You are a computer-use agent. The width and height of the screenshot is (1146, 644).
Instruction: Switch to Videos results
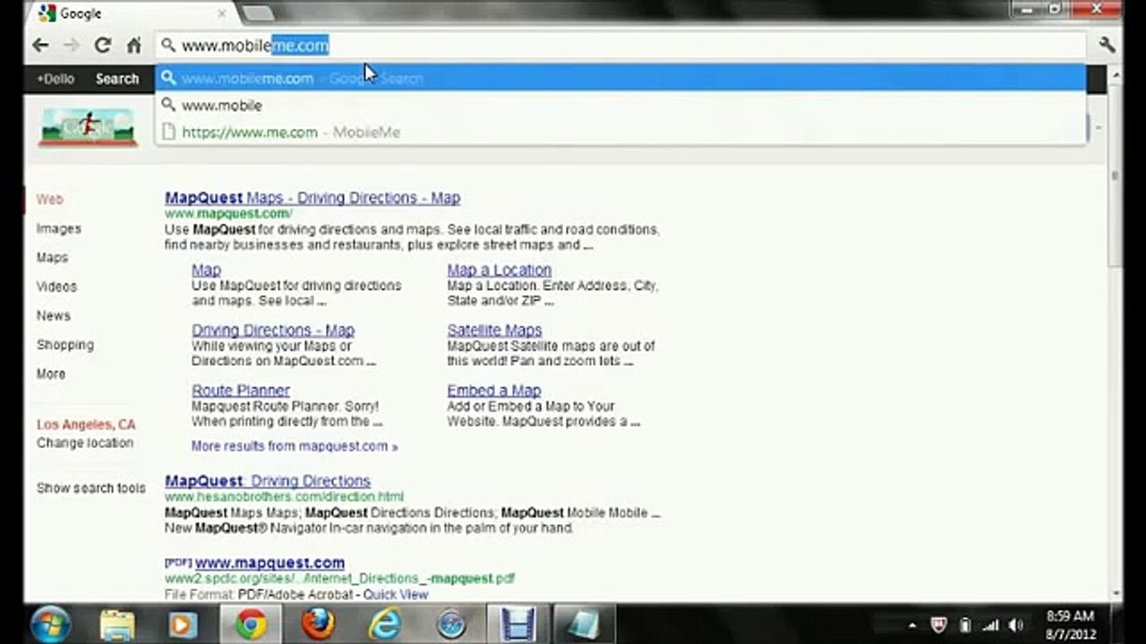coord(56,286)
